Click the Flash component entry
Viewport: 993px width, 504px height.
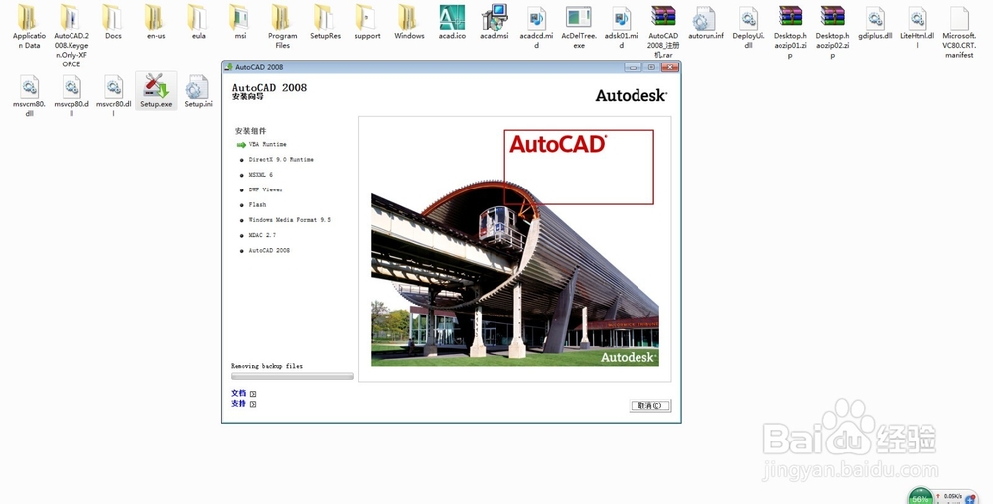tap(257, 205)
